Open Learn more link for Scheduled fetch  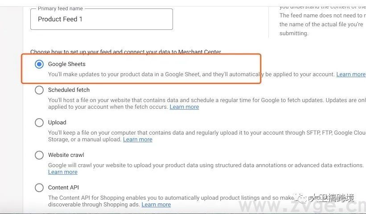tap(184, 107)
